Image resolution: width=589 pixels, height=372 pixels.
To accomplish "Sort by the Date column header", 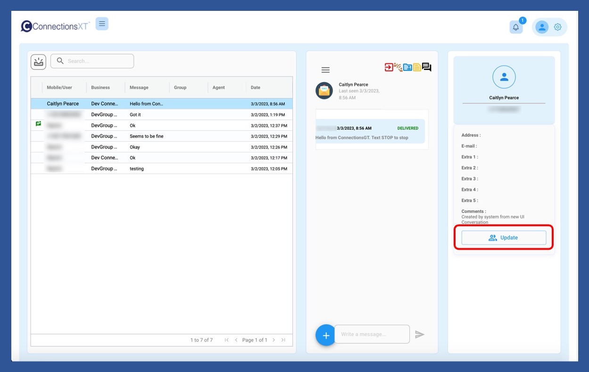I will (x=256, y=88).
